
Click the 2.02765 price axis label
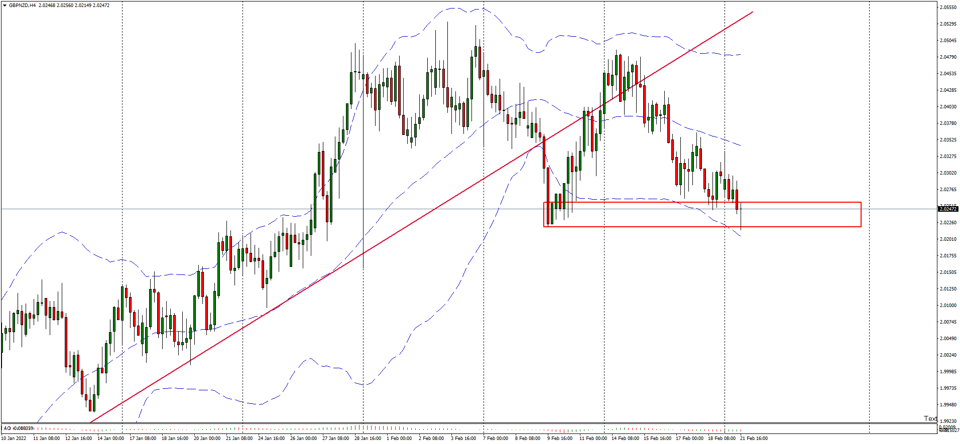(947, 190)
